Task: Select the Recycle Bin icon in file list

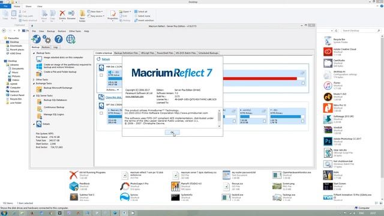Action: (x=328, y=41)
